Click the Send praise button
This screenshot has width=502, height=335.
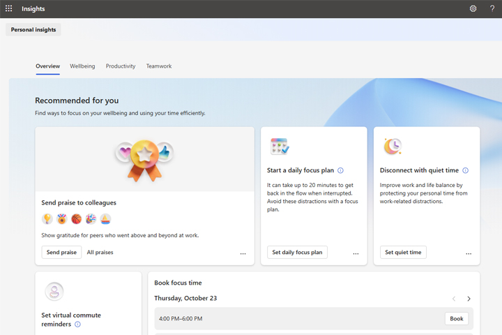(x=61, y=253)
